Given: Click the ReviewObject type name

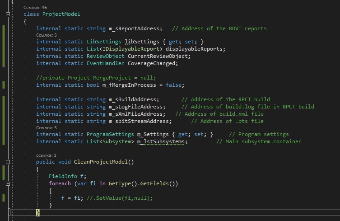Looking at the screenshot, I should [x=106, y=56].
